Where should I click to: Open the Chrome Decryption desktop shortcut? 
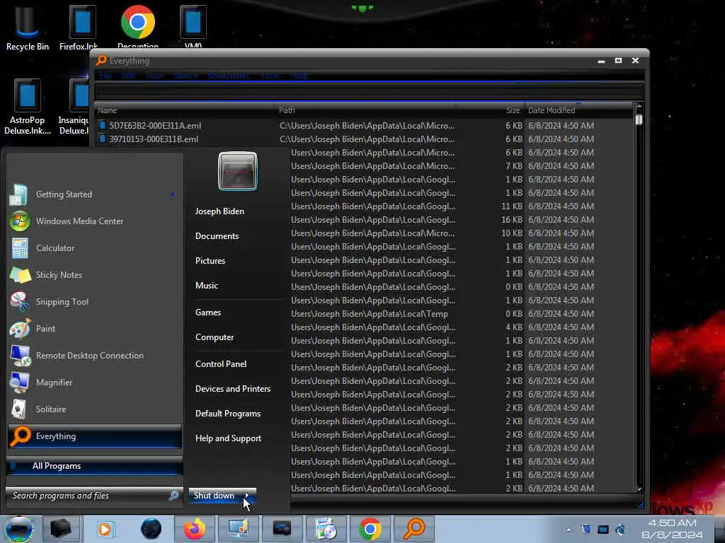(x=138, y=27)
